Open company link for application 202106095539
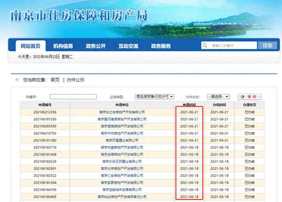This screenshot has width=282, height=202. click(122, 126)
